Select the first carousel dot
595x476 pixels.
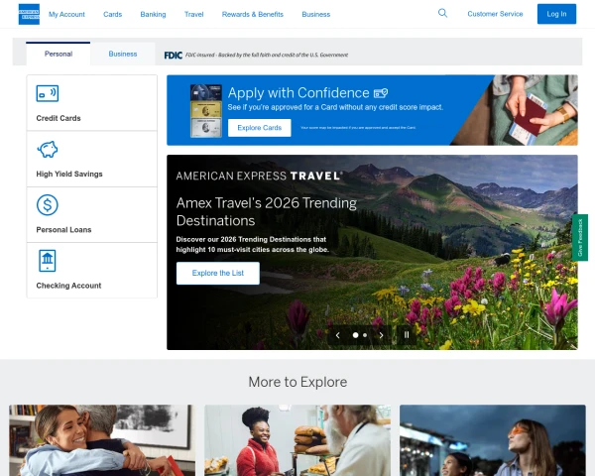click(356, 335)
